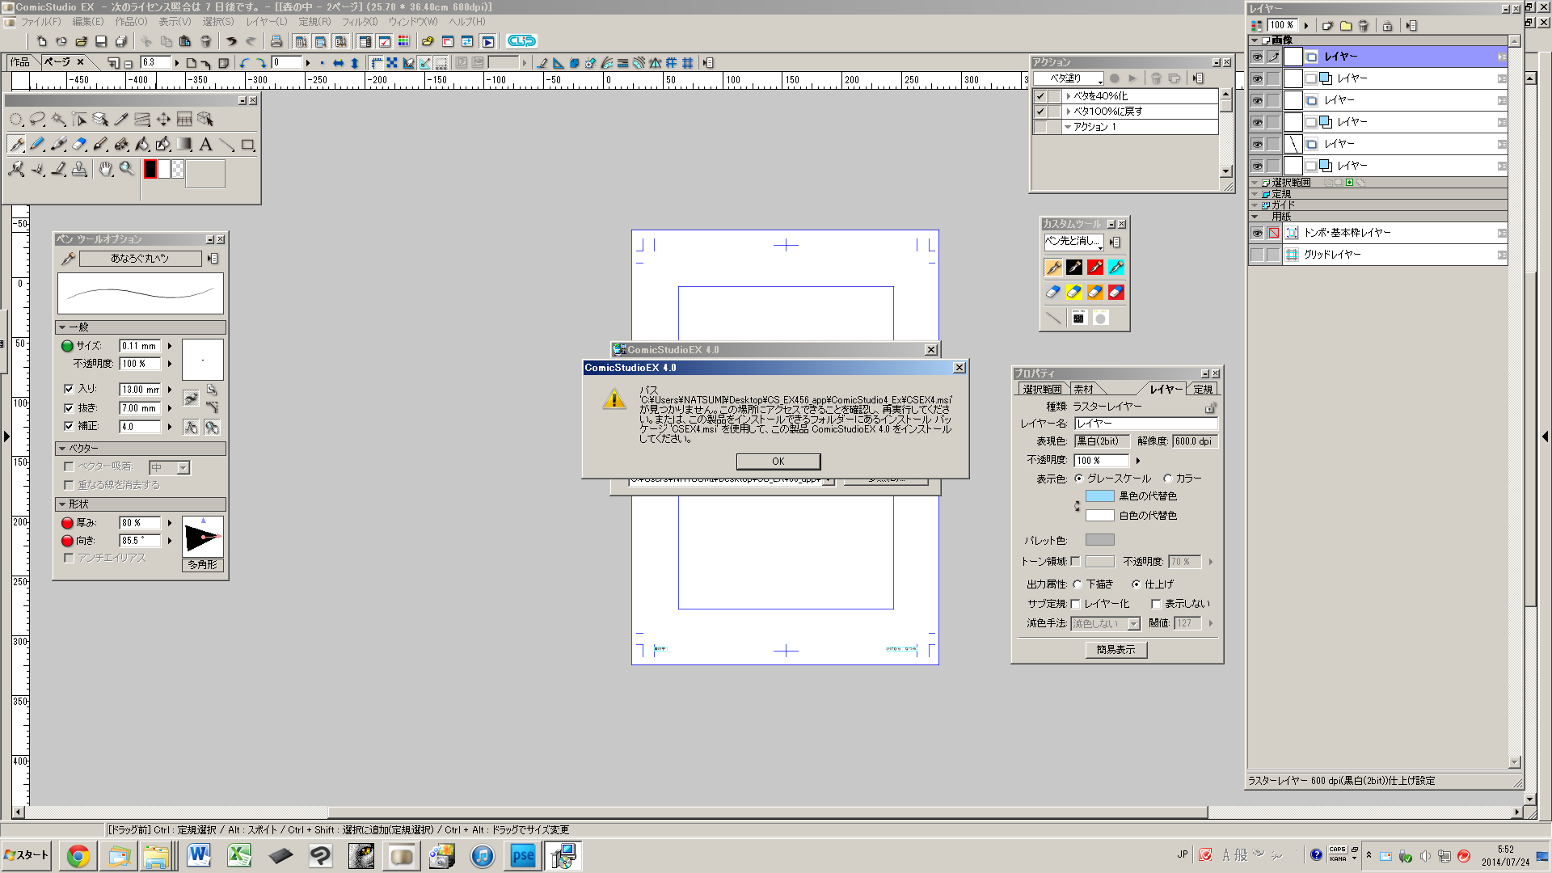Viewport: 1552px width, 873px height.
Task: Select the Lasso selection tool
Action: [37, 120]
